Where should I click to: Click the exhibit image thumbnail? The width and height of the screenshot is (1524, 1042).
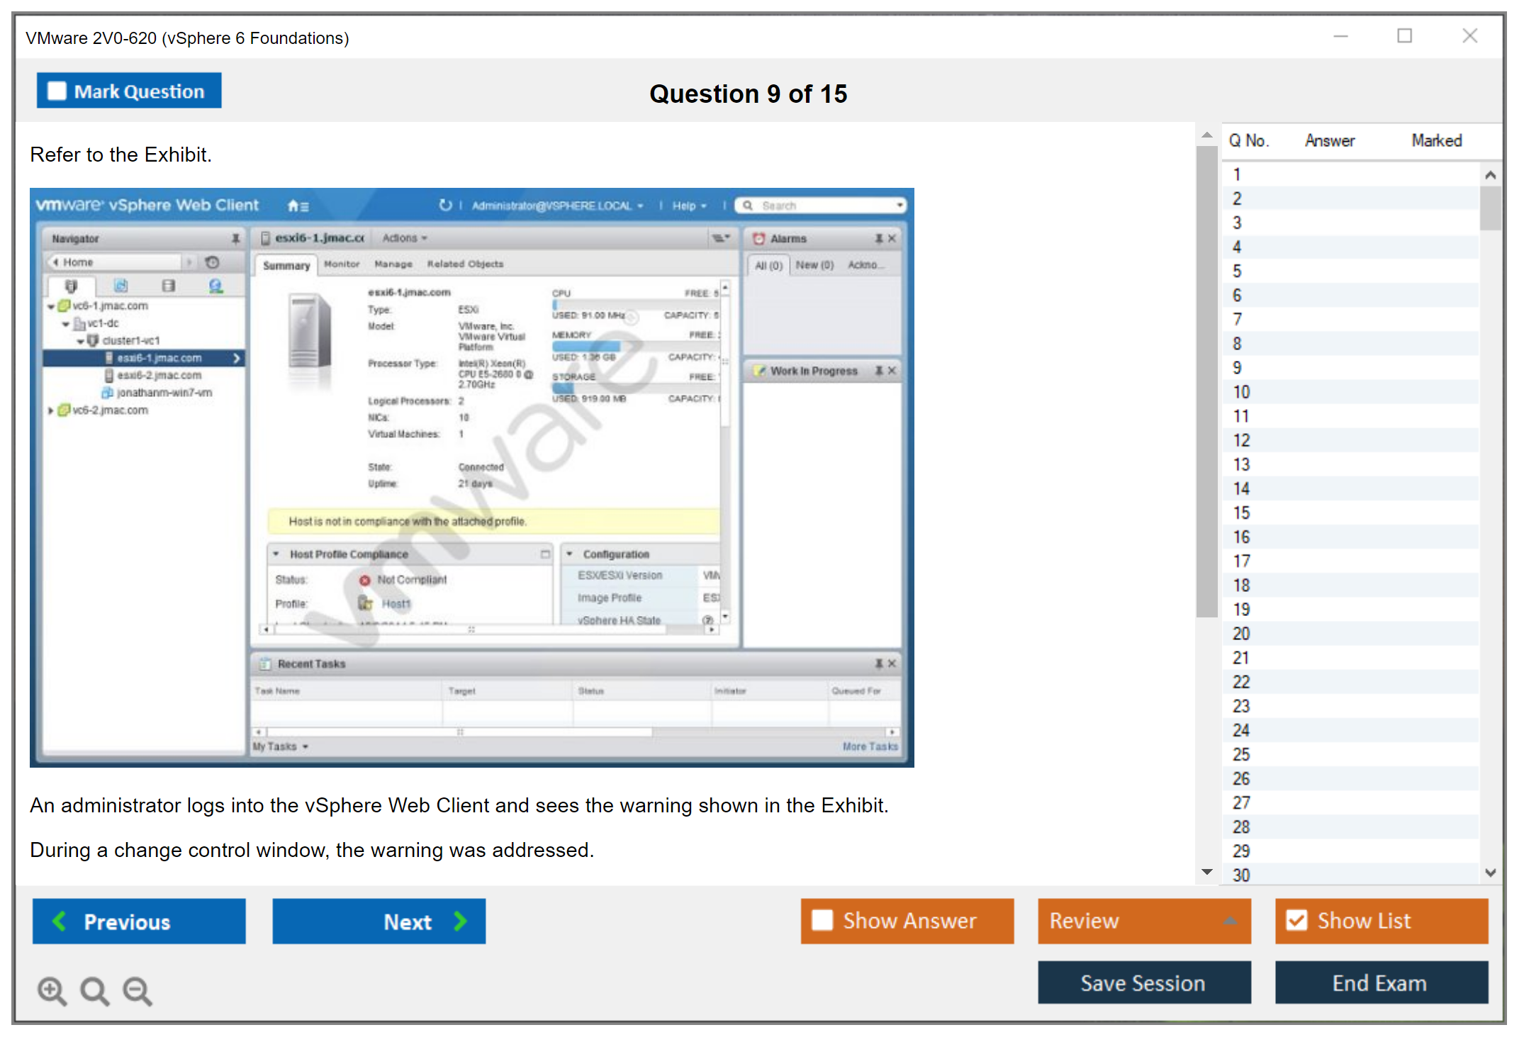pyautogui.click(x=471, y=477)
